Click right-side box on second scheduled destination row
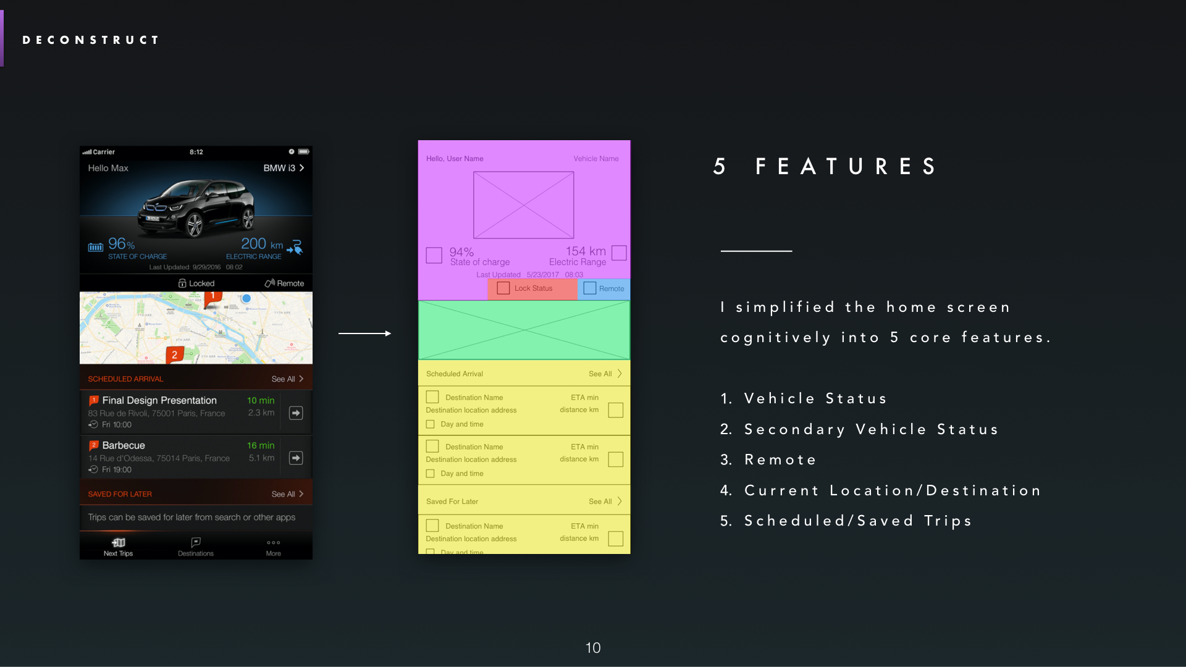The height and width of the screenshot is (667, 1186). tap(616, 459)
